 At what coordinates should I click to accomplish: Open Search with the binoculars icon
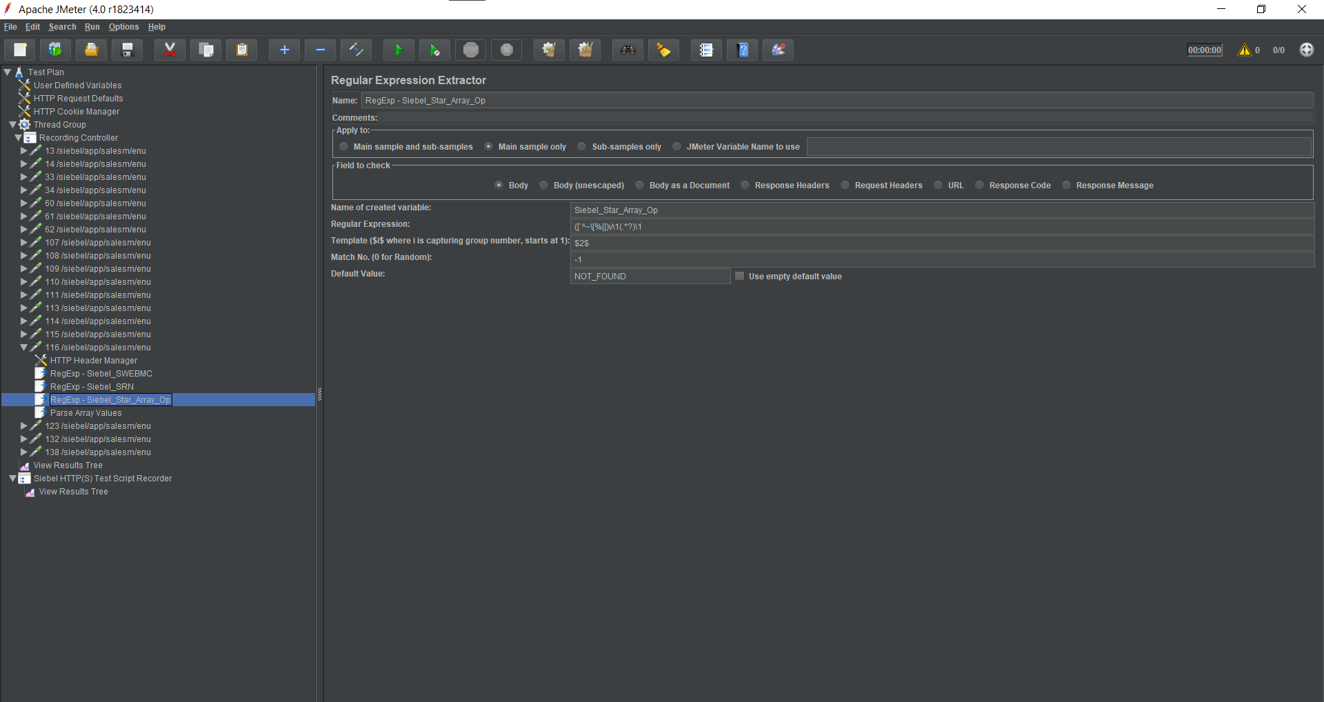pyautogui.click(x=628, y=50)
